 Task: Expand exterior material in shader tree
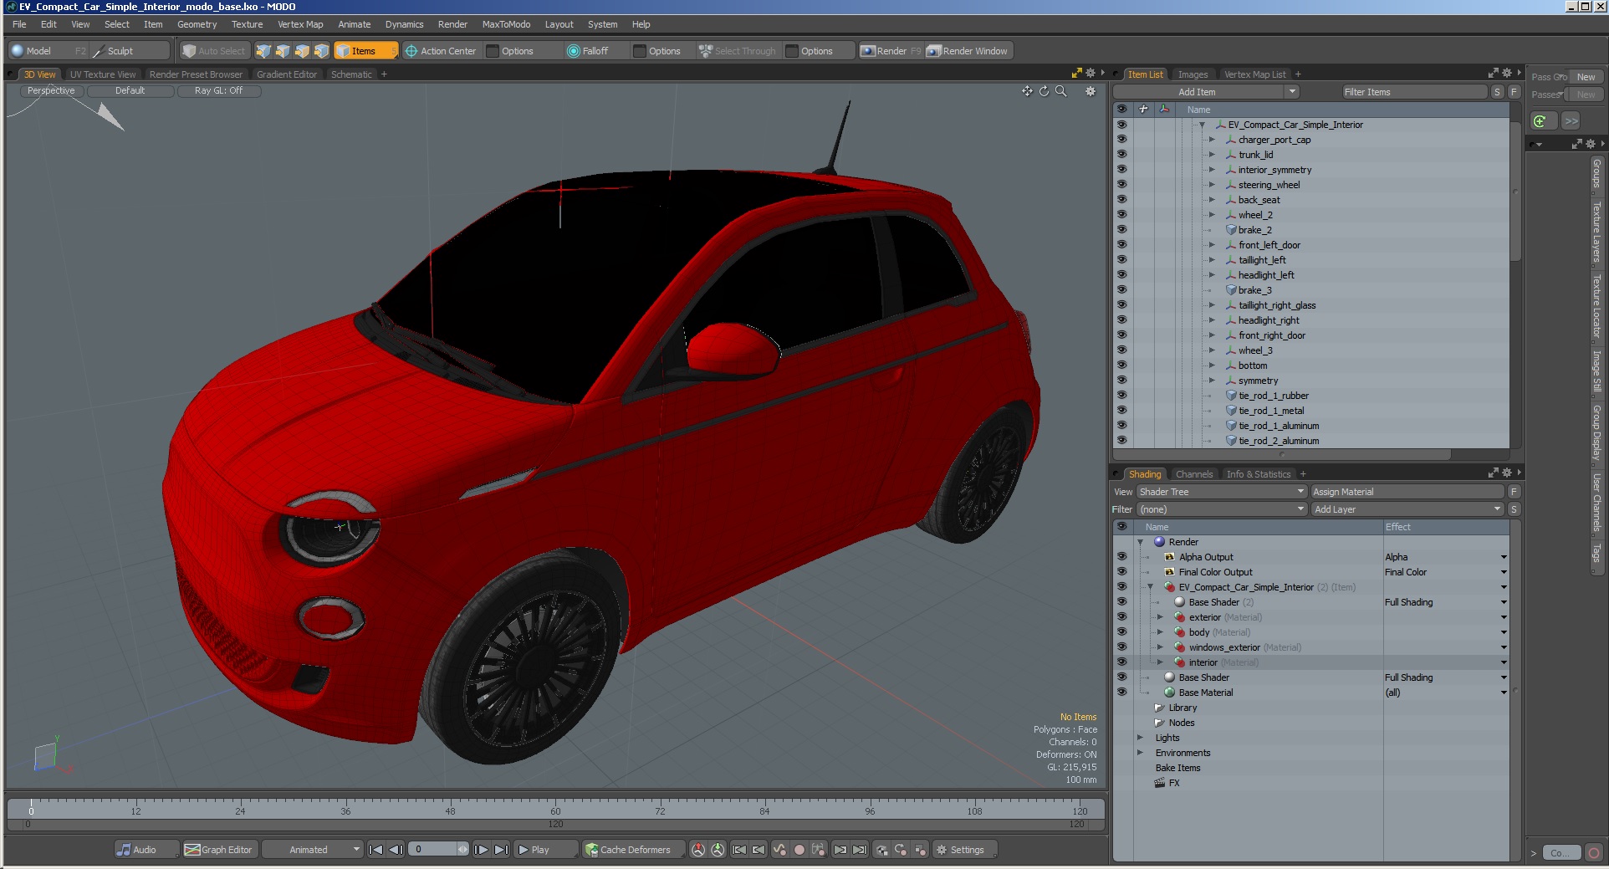[x=1160, y=617]
